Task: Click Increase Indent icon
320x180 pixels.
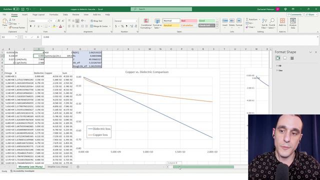Action: 86,26
